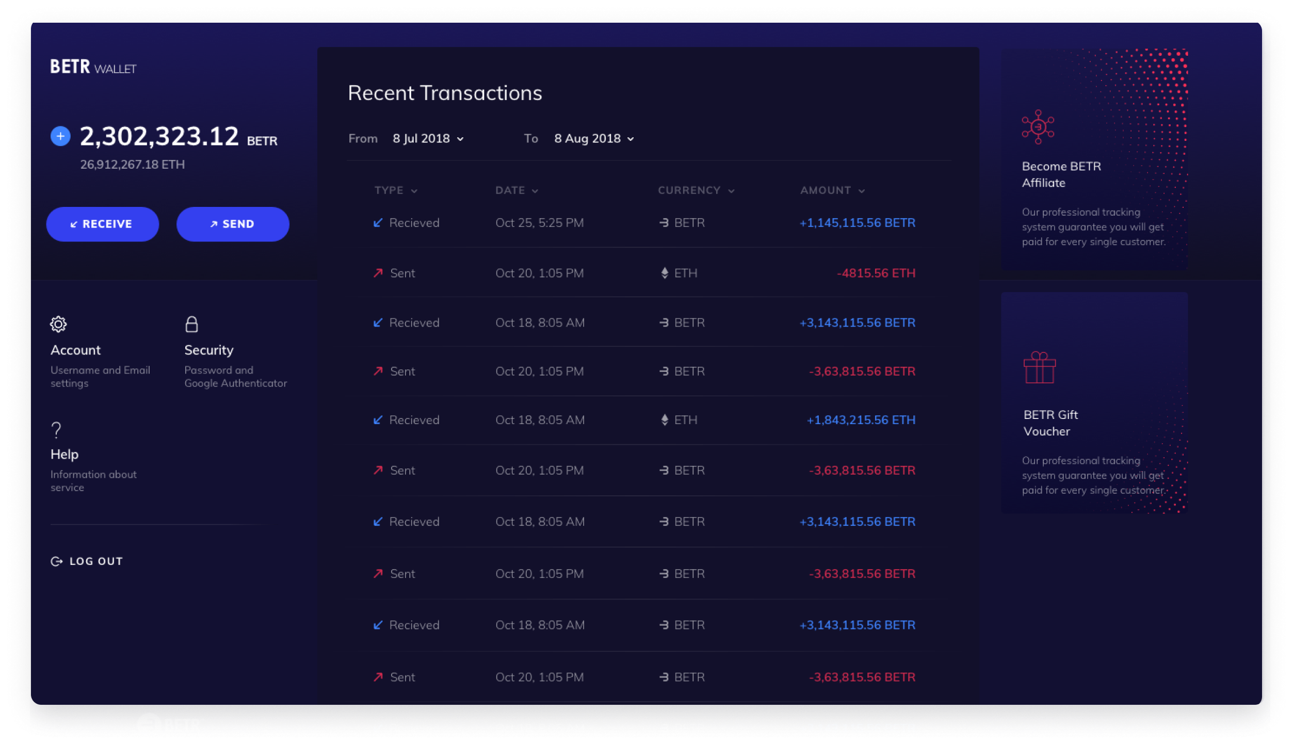Click the Account gear icon
1293x744 pixels.
[x=58, y=324]
